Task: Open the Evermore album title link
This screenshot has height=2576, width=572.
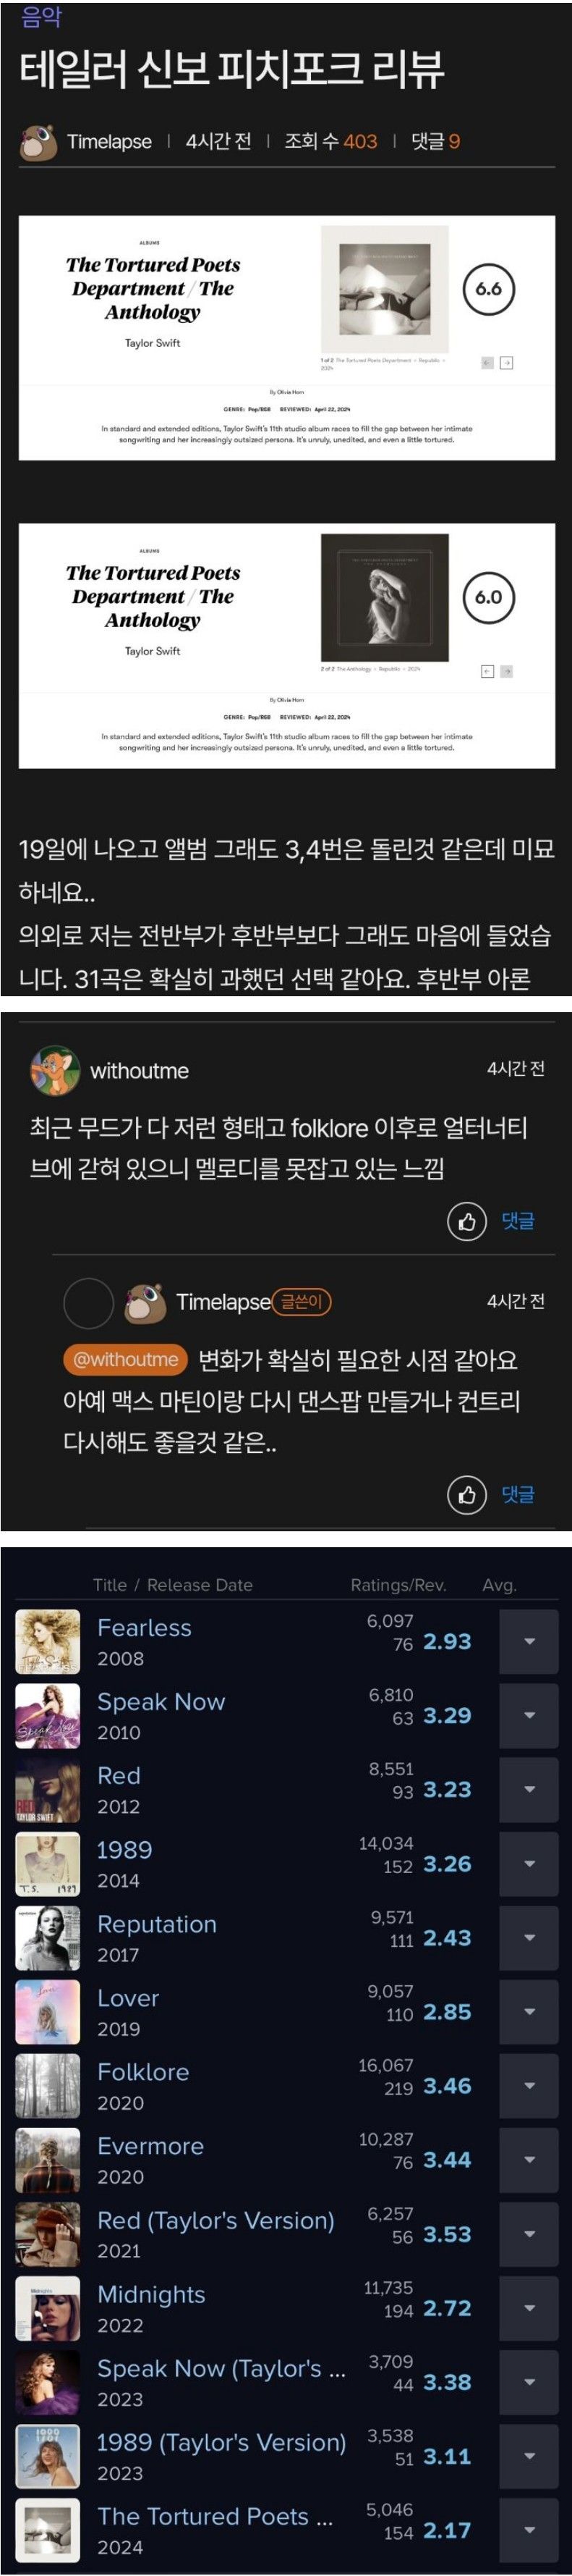Action: point(150,2145)
